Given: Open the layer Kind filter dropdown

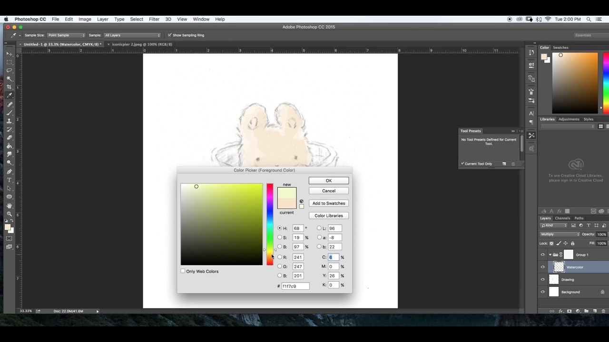Looking at the screenshot, I should point(554,225).
